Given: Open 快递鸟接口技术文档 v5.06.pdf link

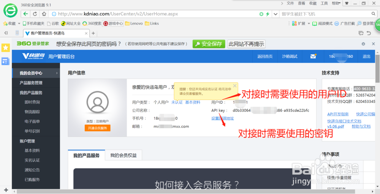Looking at the screenshot, I should [344, 123].
